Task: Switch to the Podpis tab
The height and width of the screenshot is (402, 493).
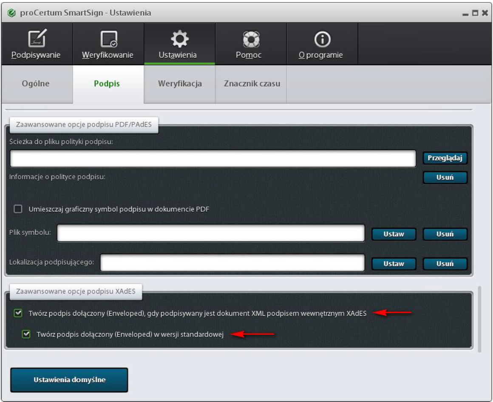Action: [x=108, y=84]
